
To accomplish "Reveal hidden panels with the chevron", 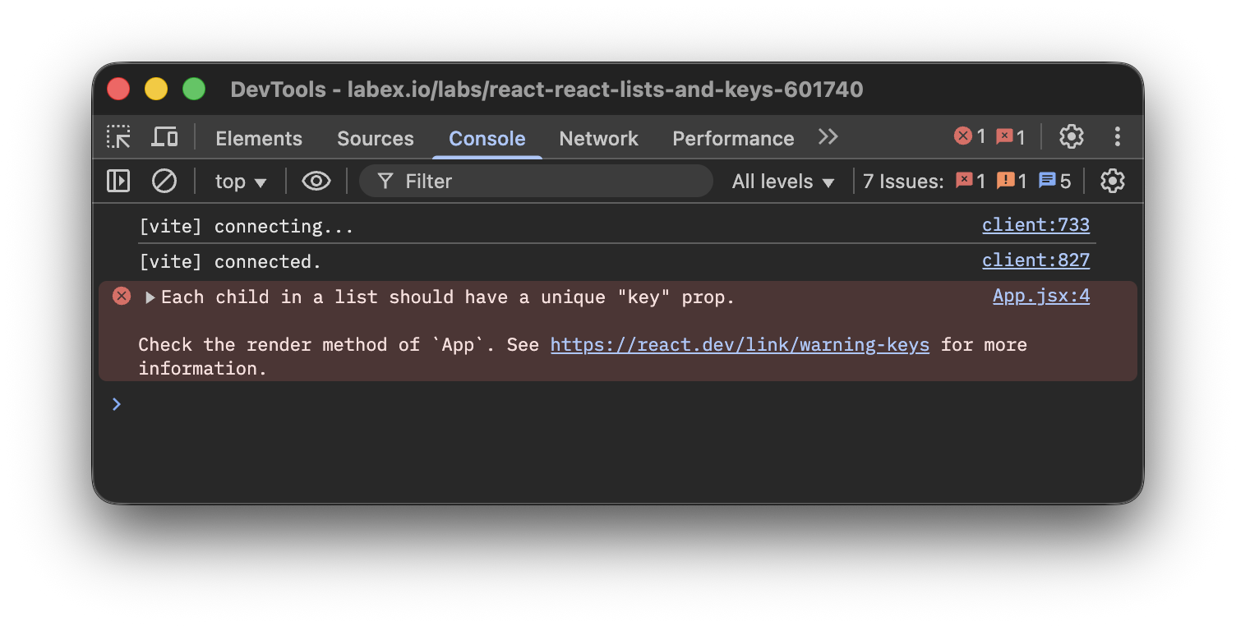I will 828,136.
